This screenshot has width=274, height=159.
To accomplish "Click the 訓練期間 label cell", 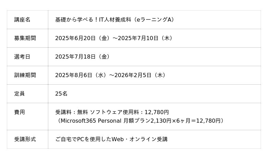I will click(x=25, y=75).
